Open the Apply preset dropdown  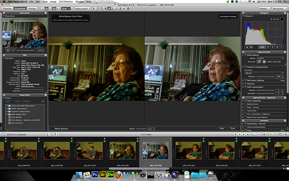[82, 9]
